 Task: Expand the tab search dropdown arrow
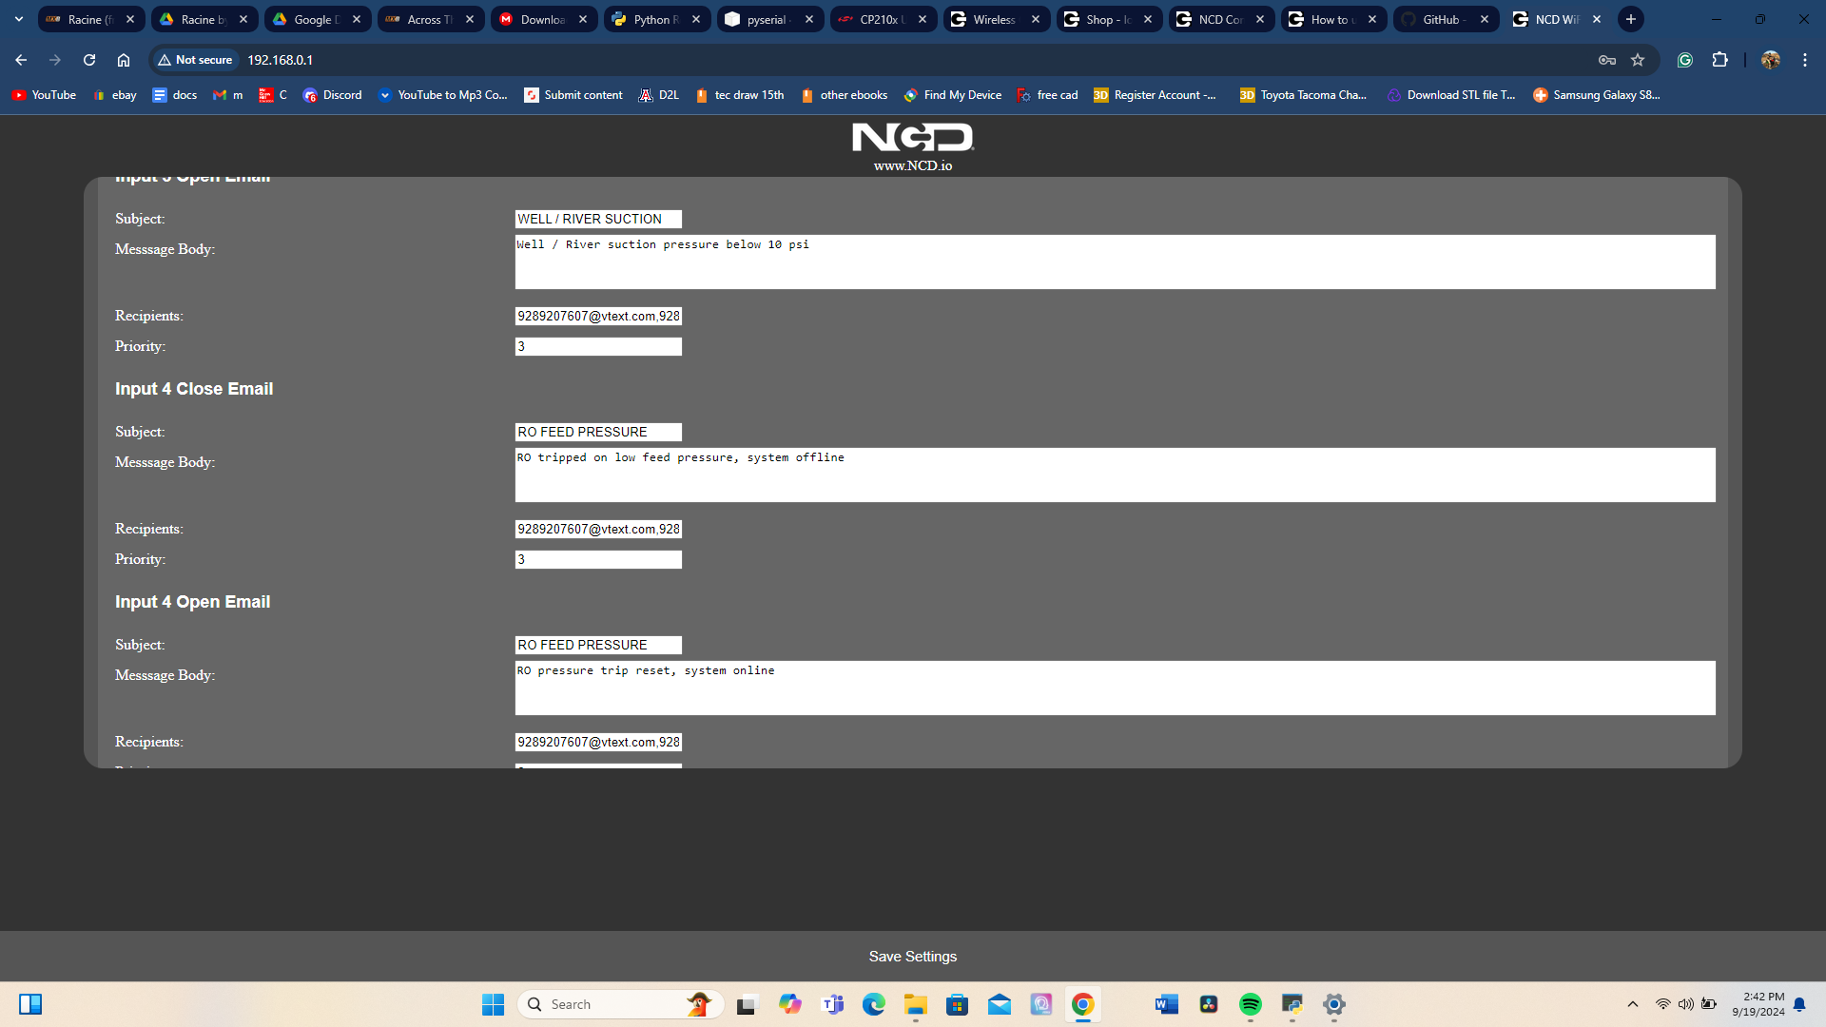18,19
